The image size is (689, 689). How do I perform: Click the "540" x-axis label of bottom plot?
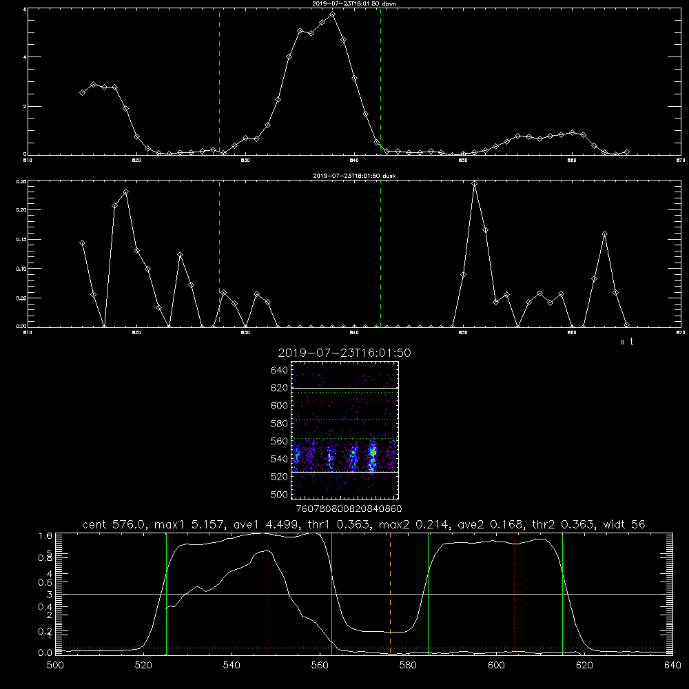pos(232,666)
